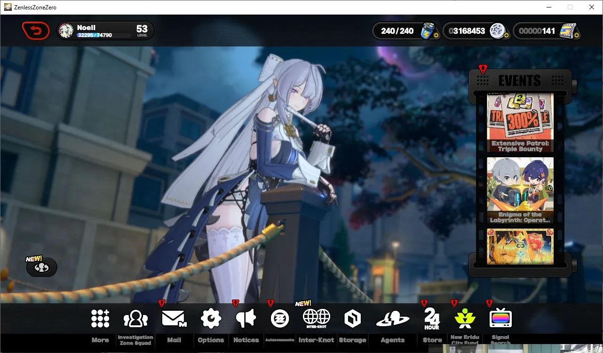The height and width of the screenshot is (353, 603).
Task: Click the Events panel header
Action: pyautogui.click(x=520, y=81)
